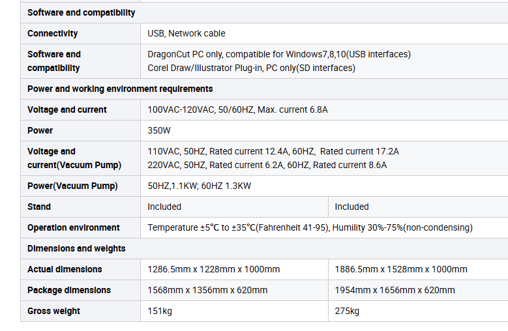
Task: Click the 350W power value cell
Action: click(x=324, y=130)
